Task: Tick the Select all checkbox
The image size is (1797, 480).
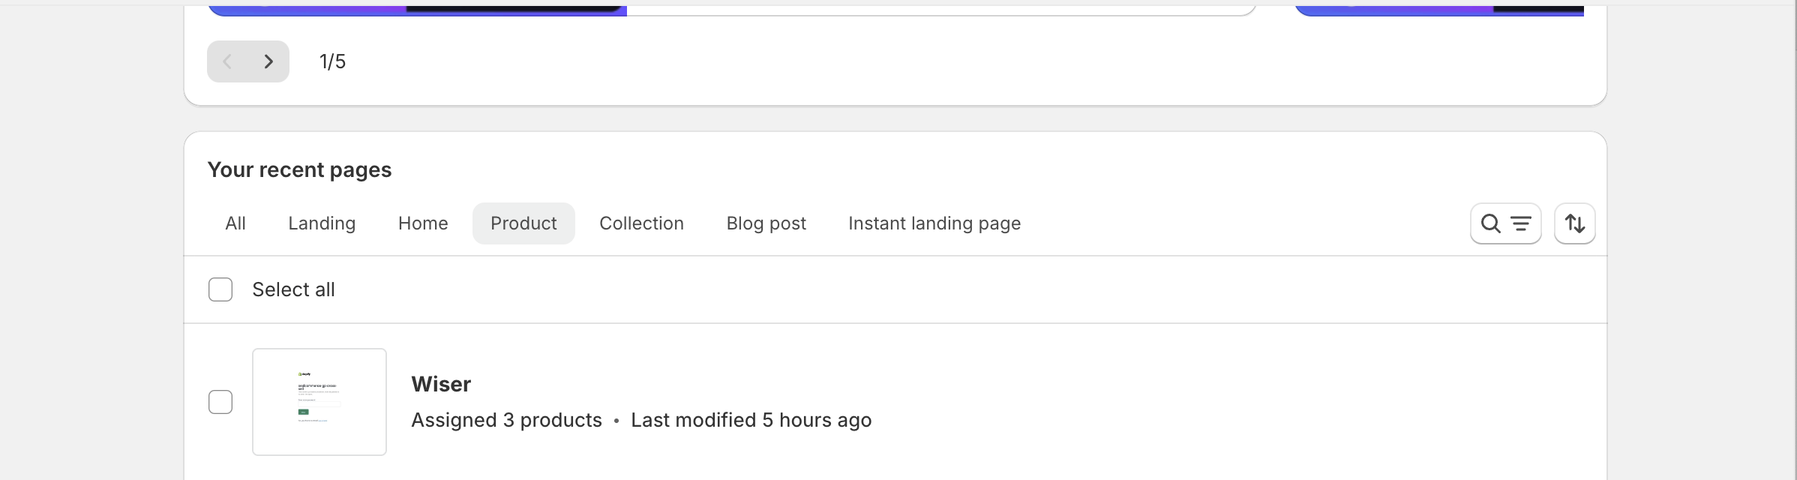Action: pos(220,289)
